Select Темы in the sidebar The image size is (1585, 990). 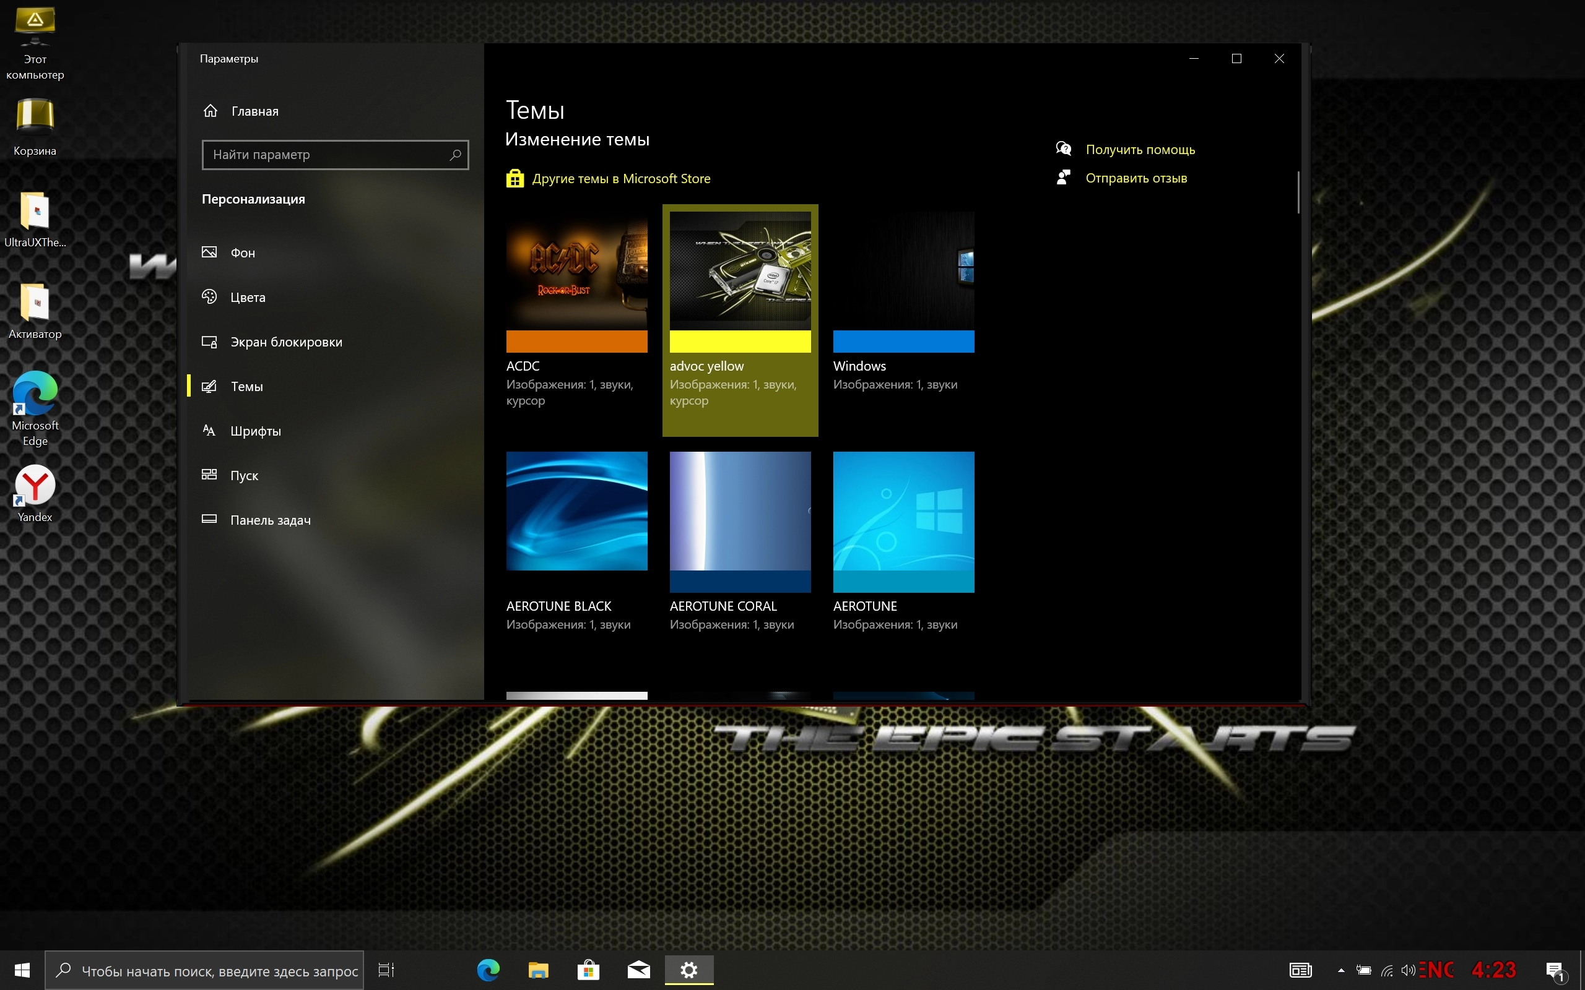point(247,386)
